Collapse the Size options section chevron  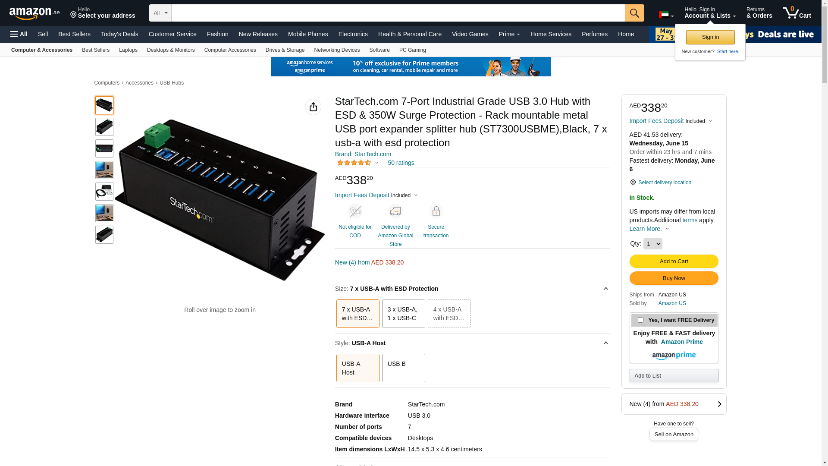click(x=605, y=289)
